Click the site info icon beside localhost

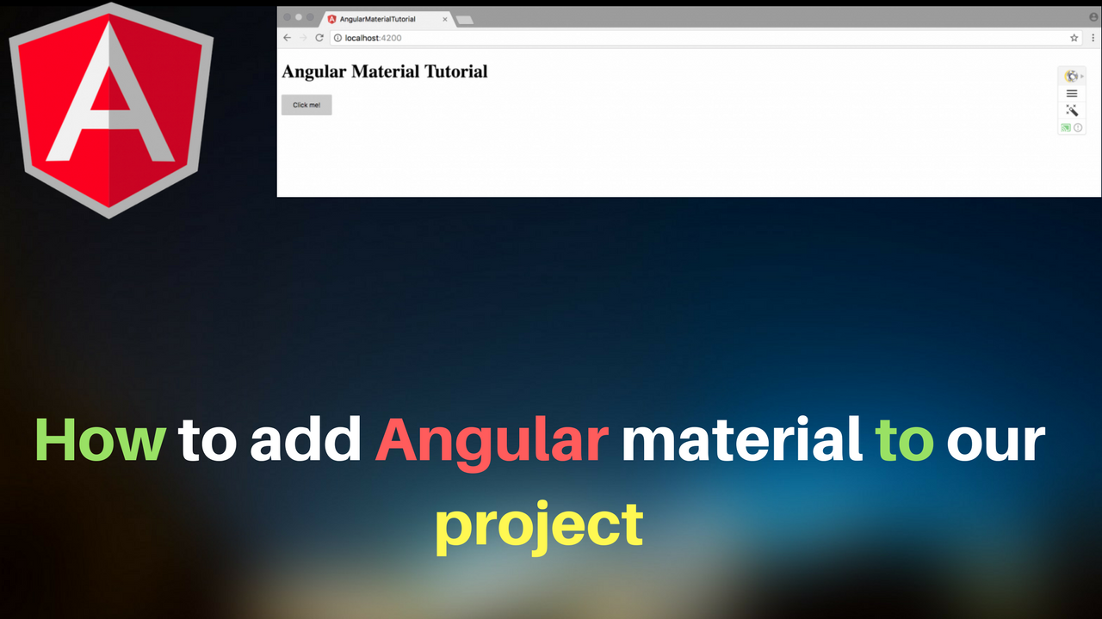[x=337, y=38]
